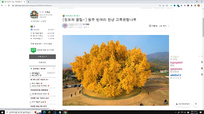Image resolution: width=204 pixels, height=114 pixels.
Task: Click the 카페 채팅 chat button
Action: [42, 62]
